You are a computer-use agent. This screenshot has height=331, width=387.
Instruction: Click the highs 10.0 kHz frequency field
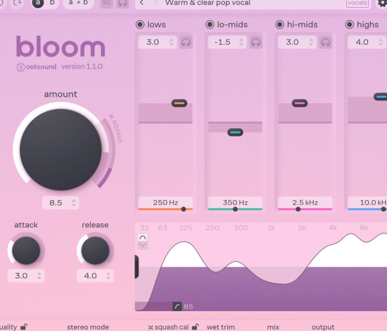click(367, 202)
